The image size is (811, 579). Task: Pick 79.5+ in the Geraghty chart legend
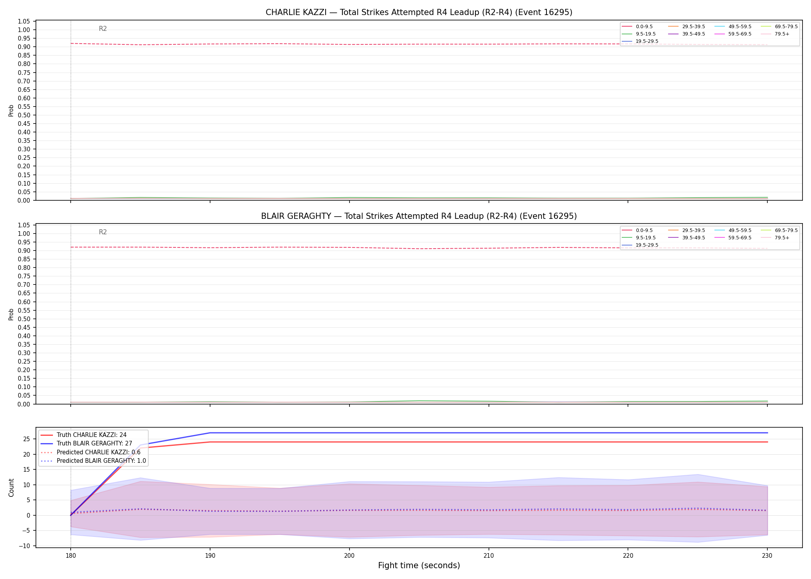pos(782,238)
